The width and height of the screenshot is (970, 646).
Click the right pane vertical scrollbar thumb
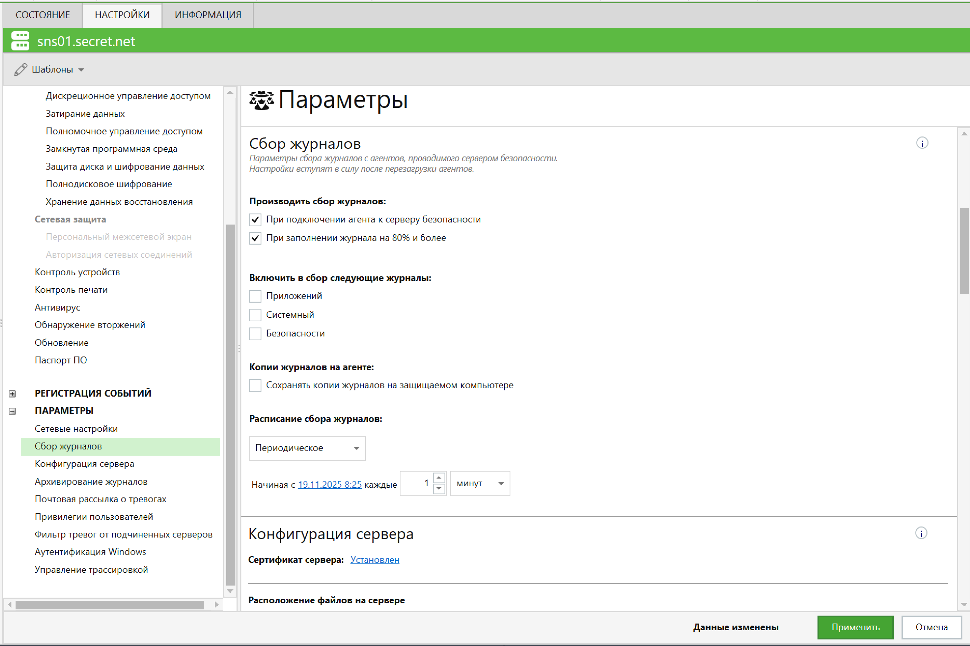point(964,251)
